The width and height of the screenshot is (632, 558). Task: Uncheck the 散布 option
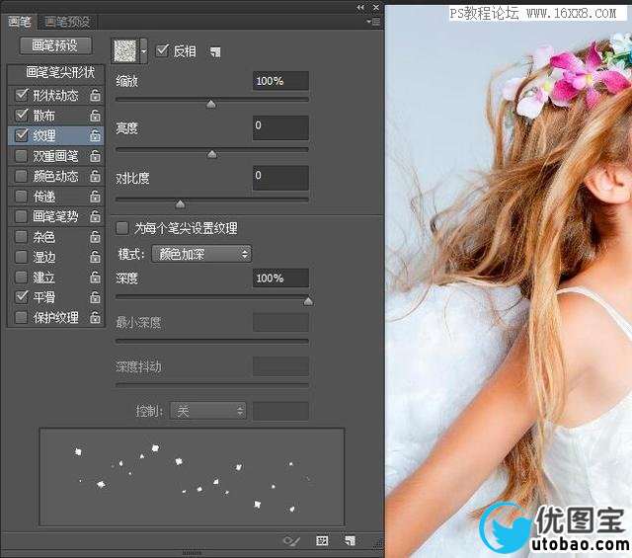(x=22, y=116)
